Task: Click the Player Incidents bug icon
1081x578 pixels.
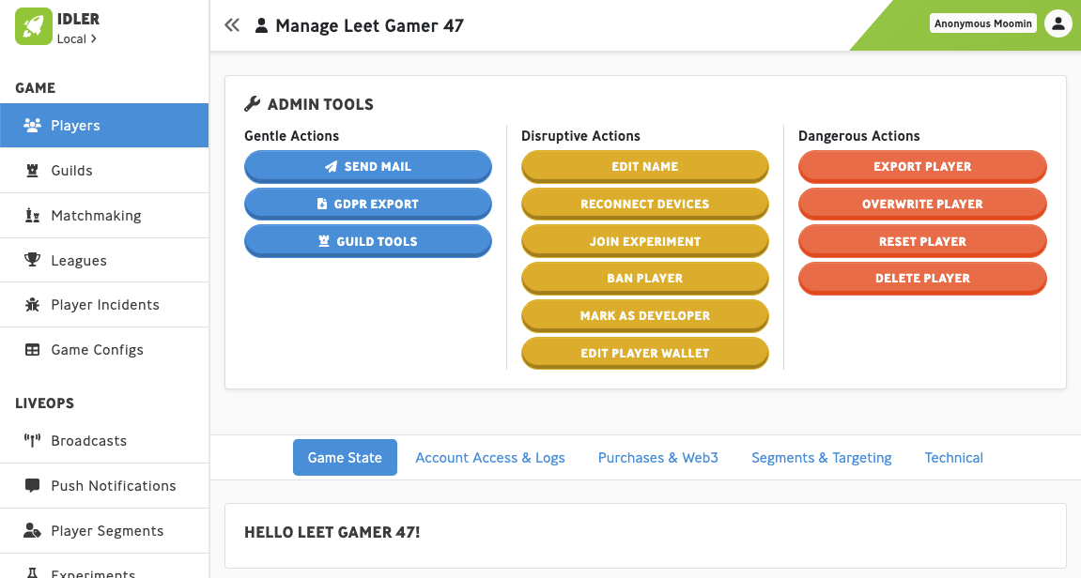Action: [x=33, y=305]
